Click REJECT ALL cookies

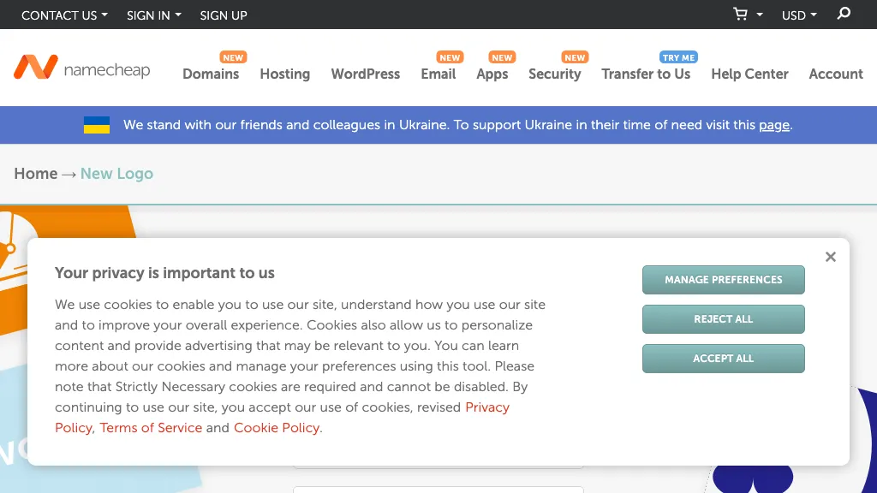tap(723, 318)
